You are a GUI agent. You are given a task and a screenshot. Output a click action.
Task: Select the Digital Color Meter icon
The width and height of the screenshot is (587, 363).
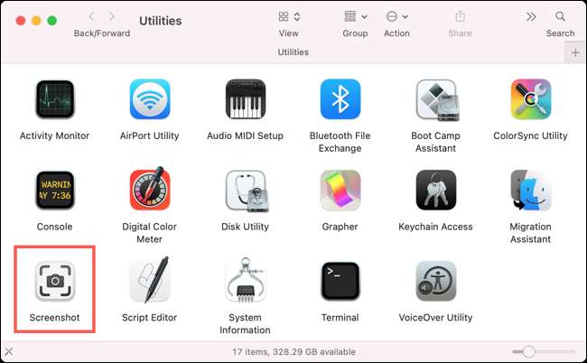coord(150,189)
